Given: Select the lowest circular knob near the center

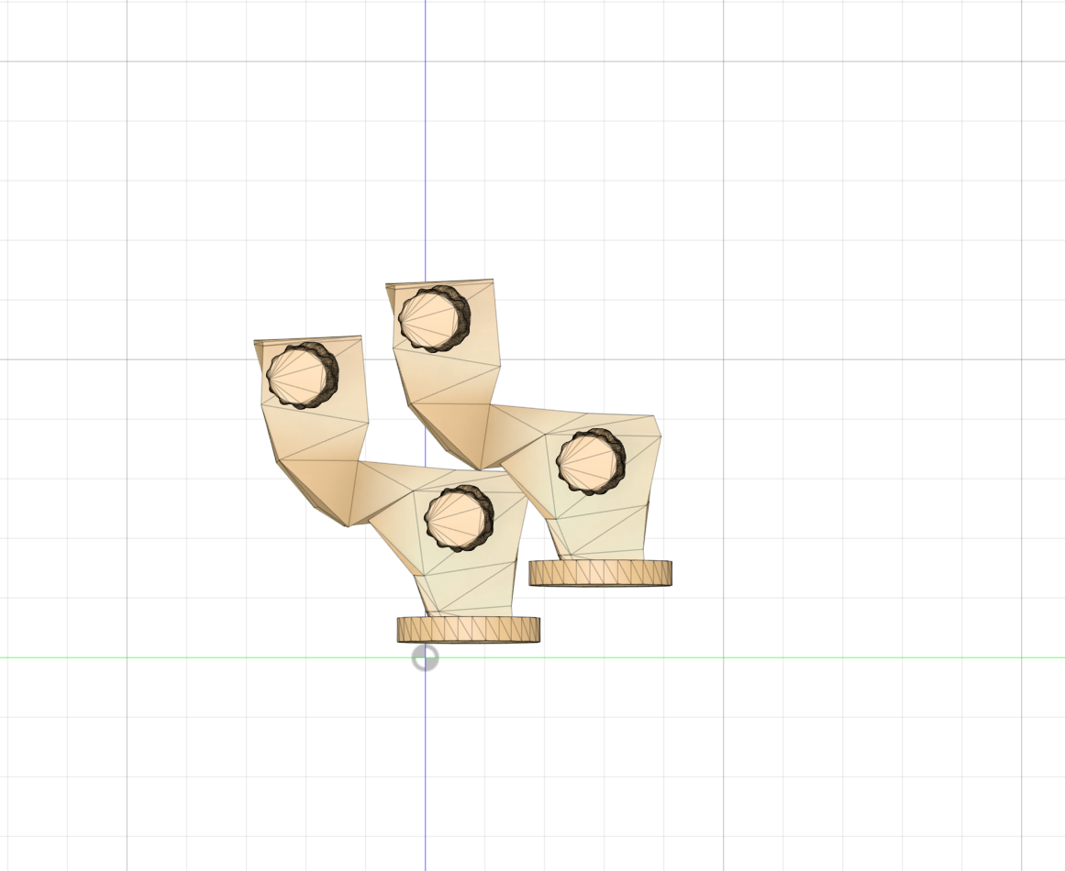Looking at the screenshot, I should coord(457,519).
